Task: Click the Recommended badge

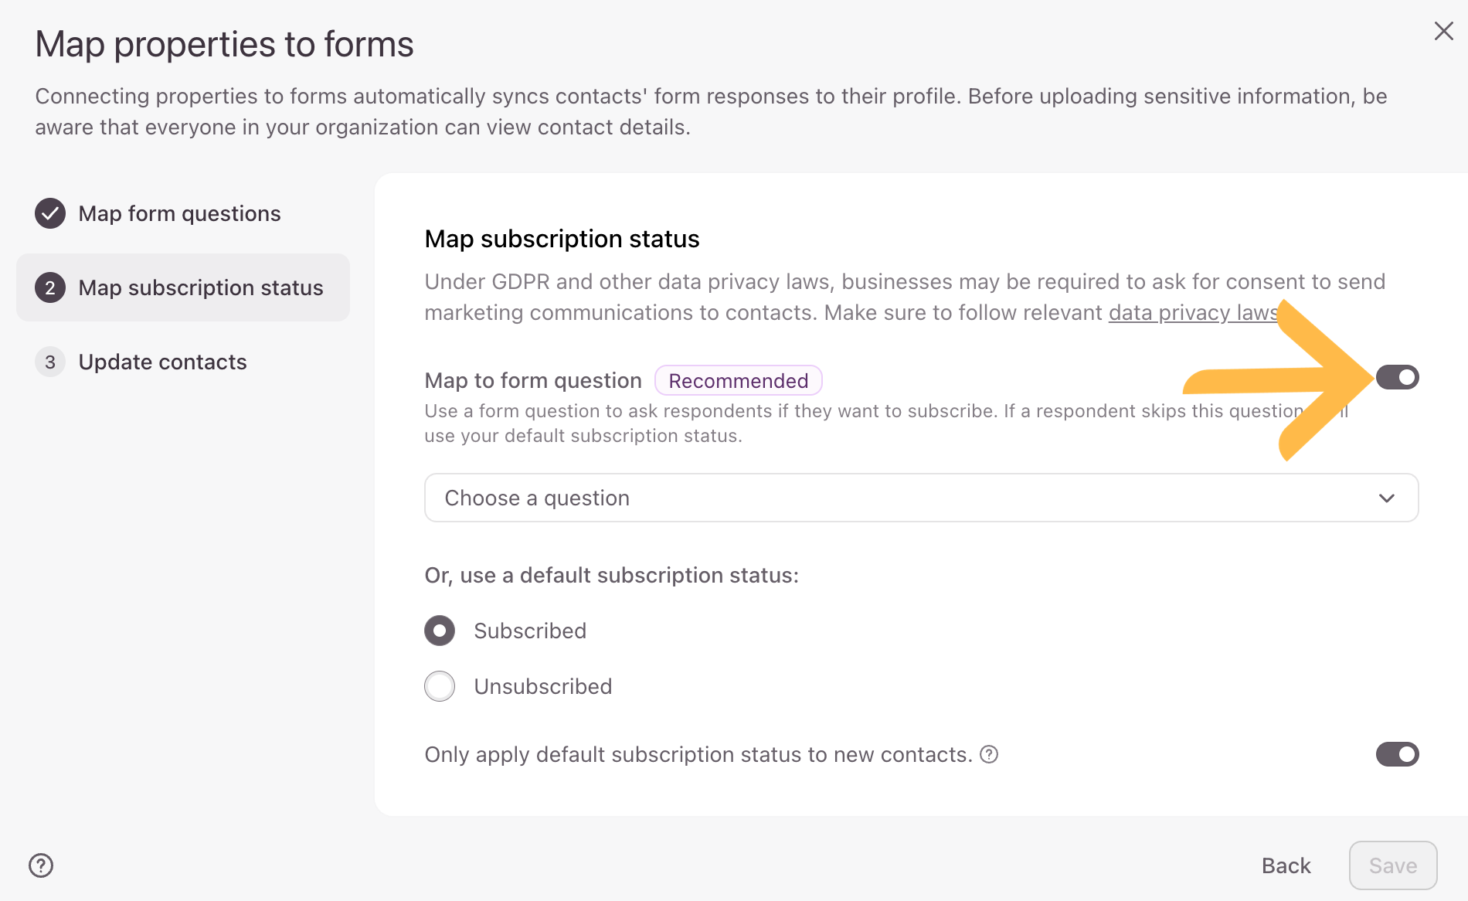Action: click(738, 380)
